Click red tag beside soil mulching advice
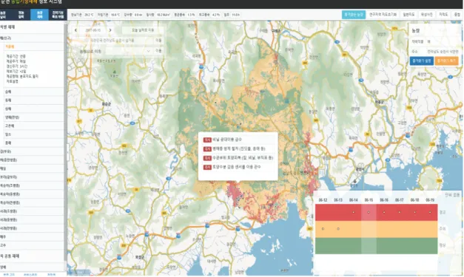 pos(207,158)
